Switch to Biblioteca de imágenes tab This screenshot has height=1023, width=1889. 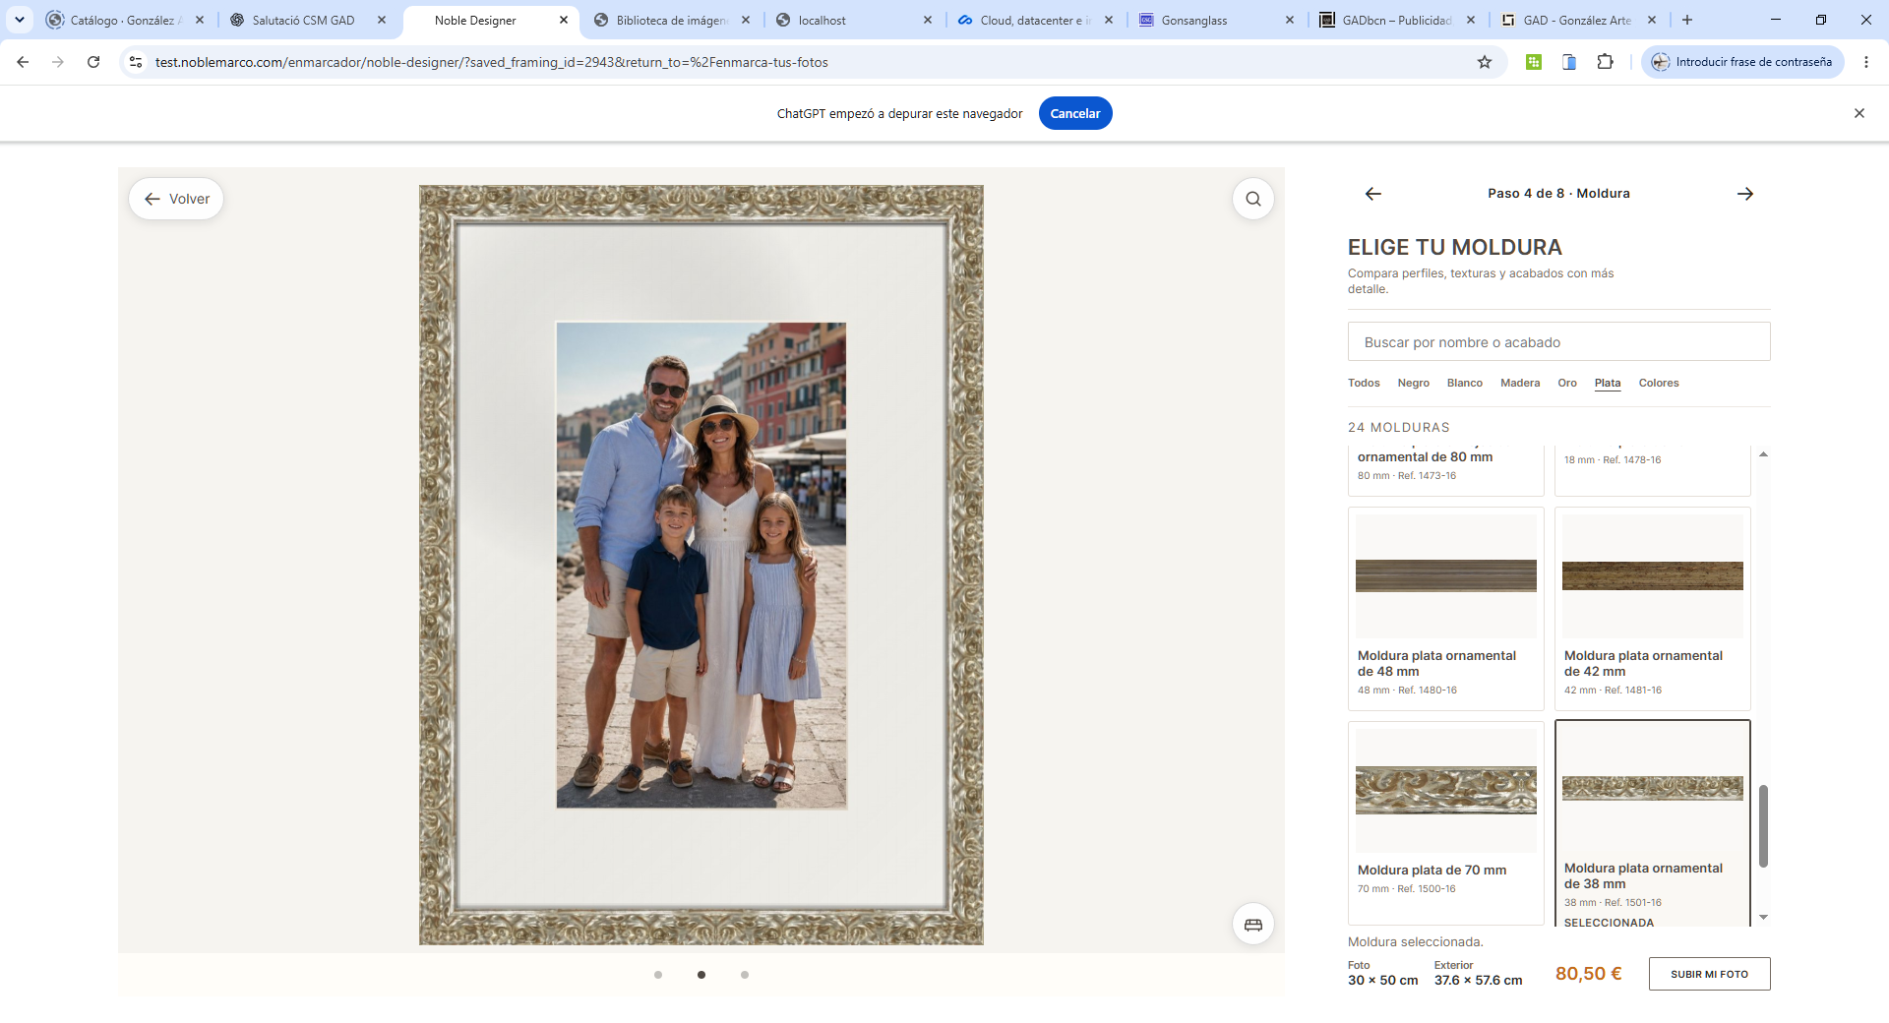(x=672, y=20)
